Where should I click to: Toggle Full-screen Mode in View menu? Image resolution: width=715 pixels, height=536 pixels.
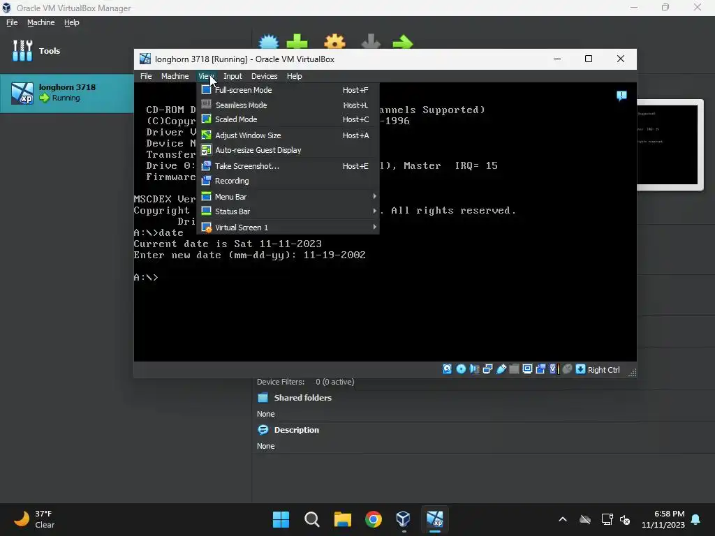pos(288,90)
